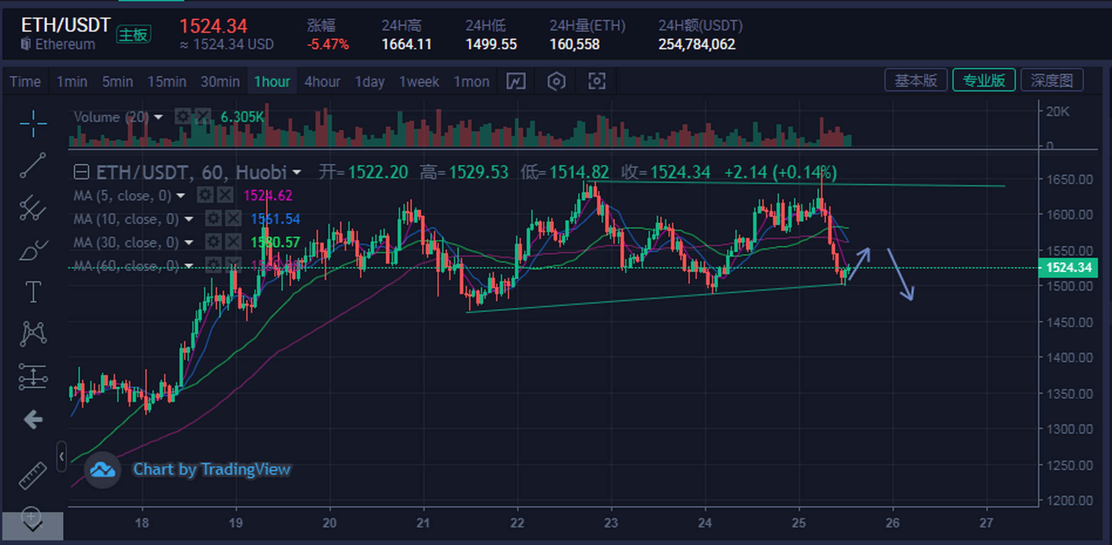Screen dimensions: 1112x545
Task: Expand the MA (5, close, 0) dropdown
Action: [181, 196]
